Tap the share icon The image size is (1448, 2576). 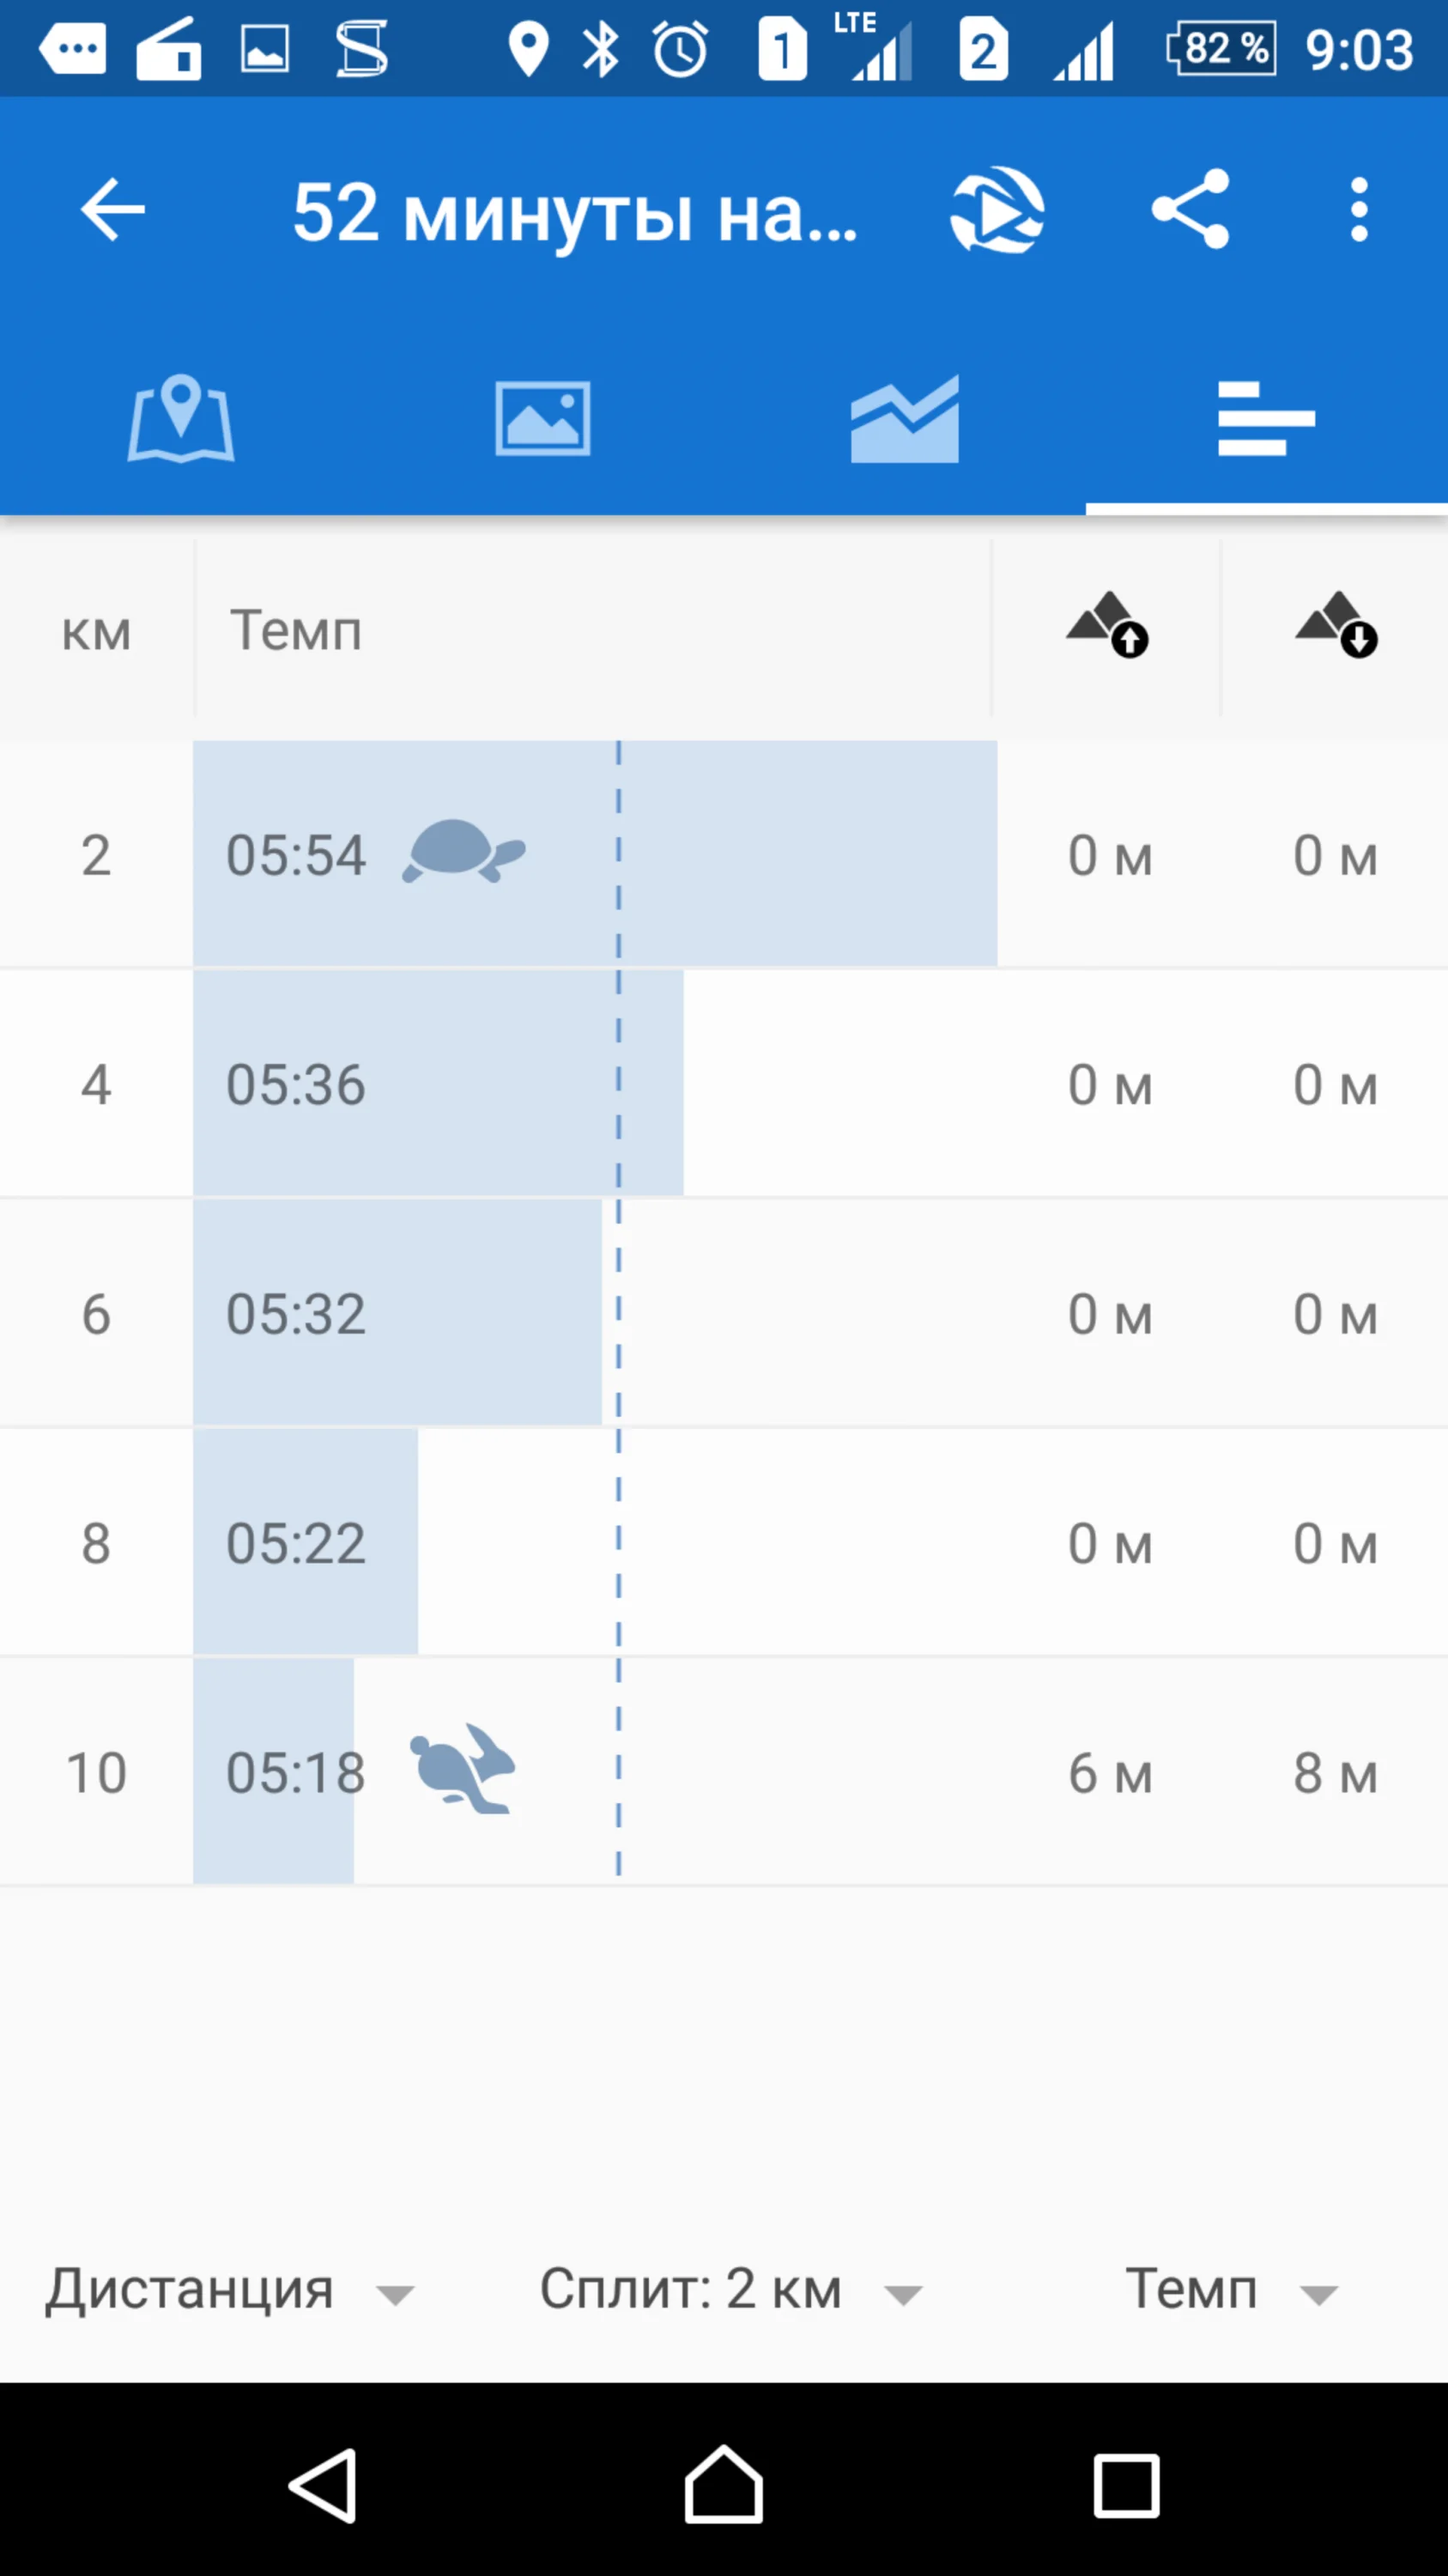coord(1189,209)
